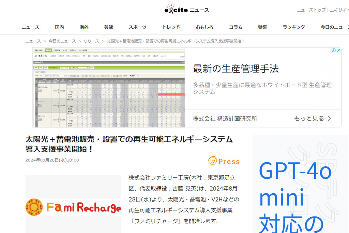Click the ad description about ホワイトボード型 生産管理システム

click(x=262, y=88)
